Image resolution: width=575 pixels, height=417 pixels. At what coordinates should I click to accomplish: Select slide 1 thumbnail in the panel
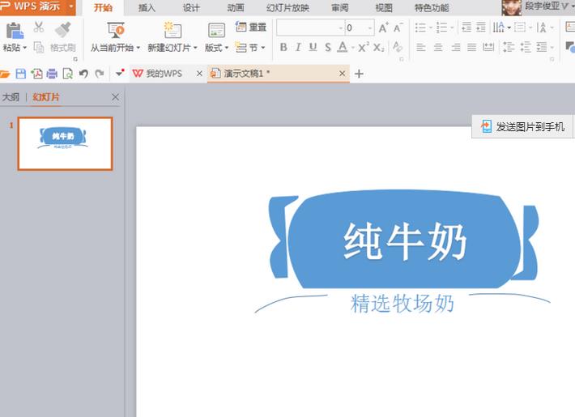click(x=65, y=143)
